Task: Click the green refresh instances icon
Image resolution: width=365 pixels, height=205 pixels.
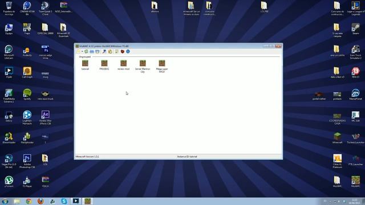Action: pyautogui.click(x=86, y=51)
